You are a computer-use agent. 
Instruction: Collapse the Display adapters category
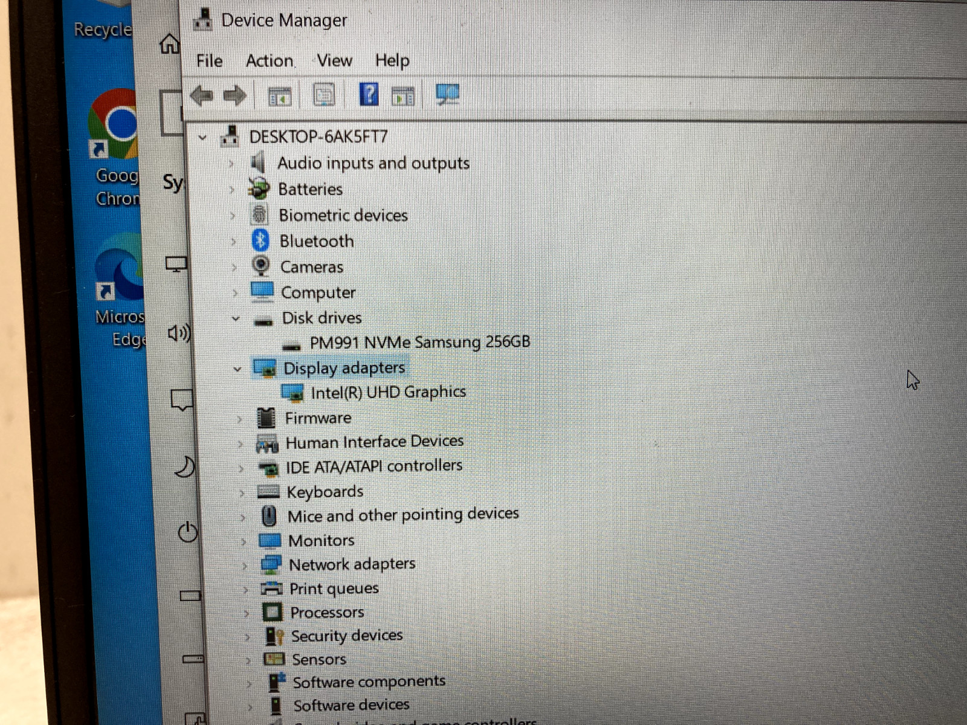[x=238, y=369]
